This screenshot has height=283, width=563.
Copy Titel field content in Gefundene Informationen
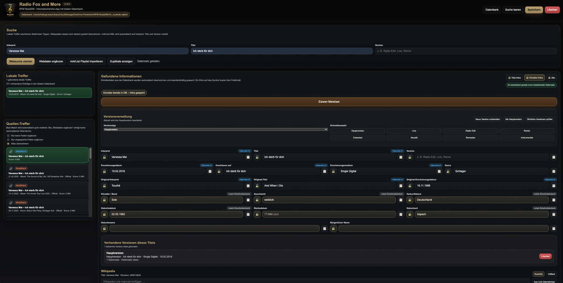point(401,157)
